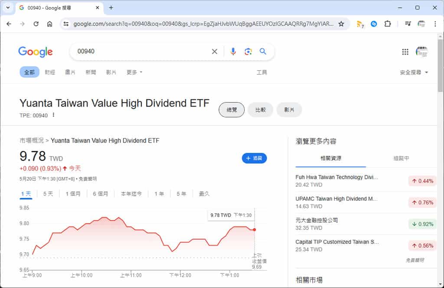Viewport: 444px width, 288px height.
Task: Open the media control toolbar icon
Action: click(408, 24)
